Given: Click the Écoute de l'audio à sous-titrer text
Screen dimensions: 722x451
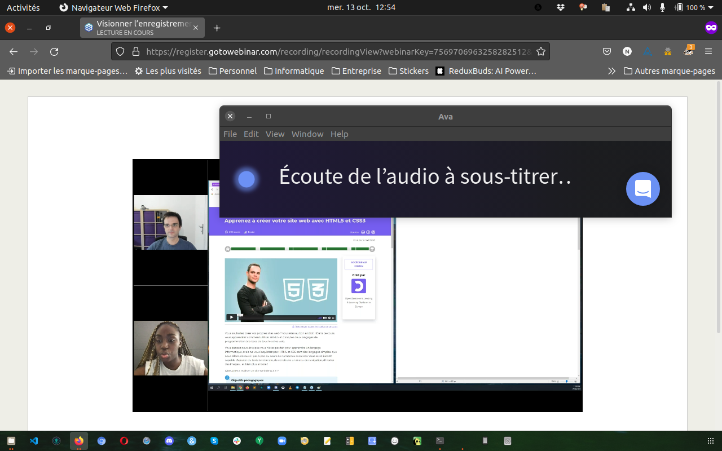Looking at the screenshot, I should (x=425, y=177).
